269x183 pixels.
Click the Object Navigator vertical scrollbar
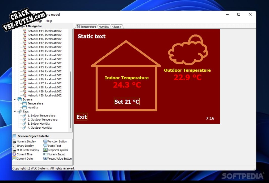point(70,100)
